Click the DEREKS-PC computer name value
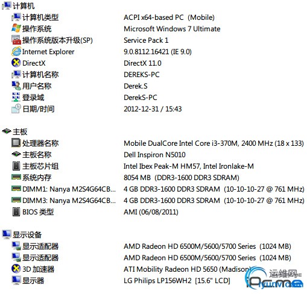 click(x=142, y=75)
